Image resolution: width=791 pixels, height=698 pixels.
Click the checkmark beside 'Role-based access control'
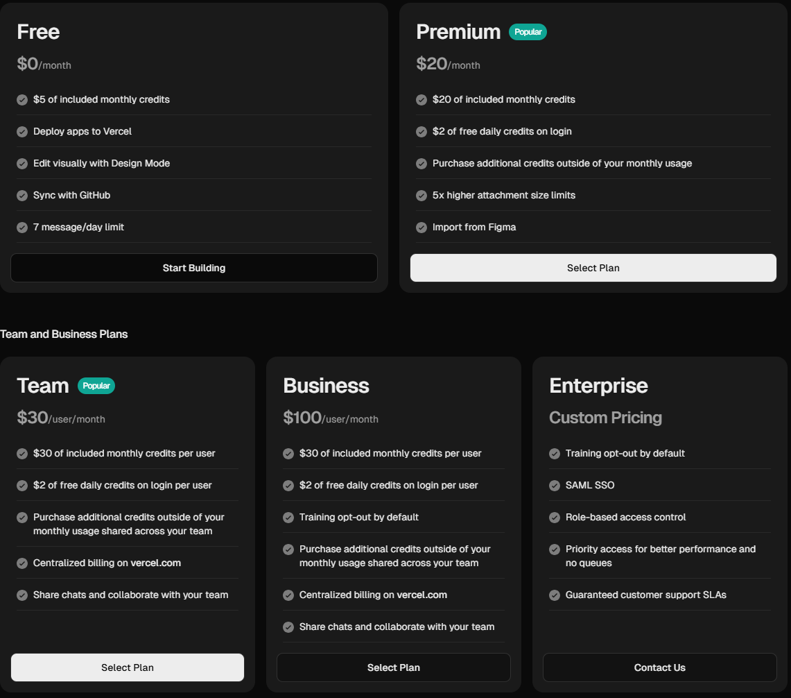coord(555,517)
